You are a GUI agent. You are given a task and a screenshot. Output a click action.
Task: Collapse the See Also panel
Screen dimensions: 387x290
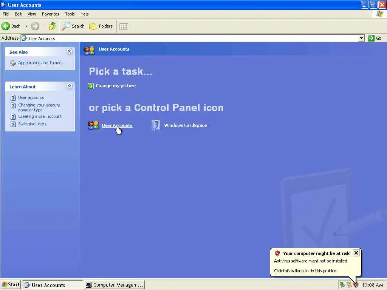[70, 51]
